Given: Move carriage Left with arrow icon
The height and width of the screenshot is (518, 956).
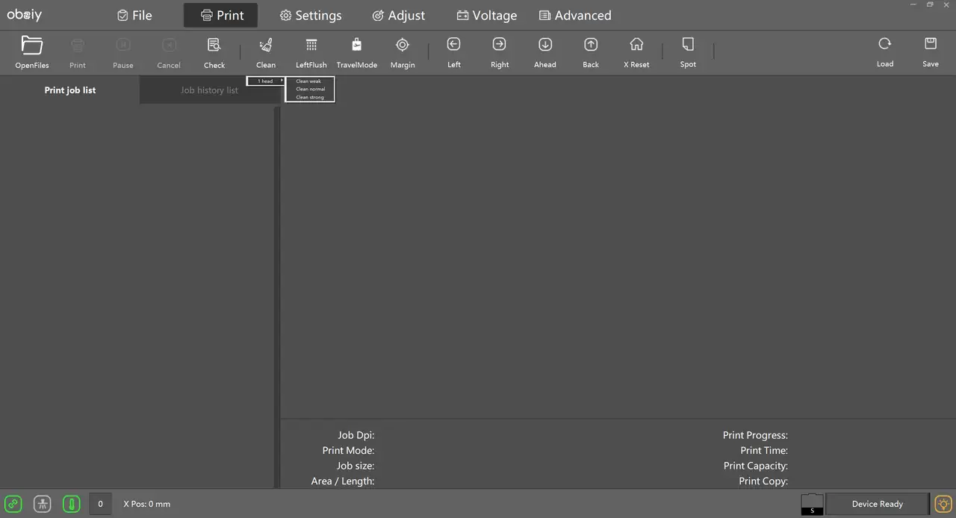Looking at the screenshot, I should pos(454,44).
